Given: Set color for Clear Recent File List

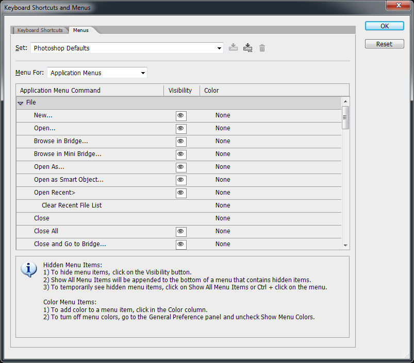Looking at the screenshot, I should 223,205.
